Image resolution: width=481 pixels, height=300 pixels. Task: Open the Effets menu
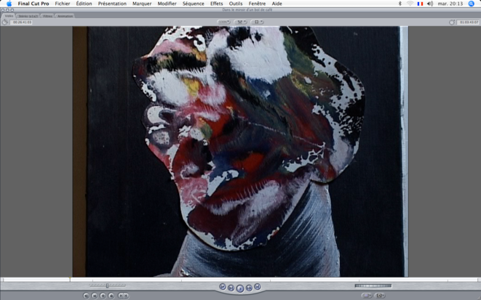coord(217,4)
